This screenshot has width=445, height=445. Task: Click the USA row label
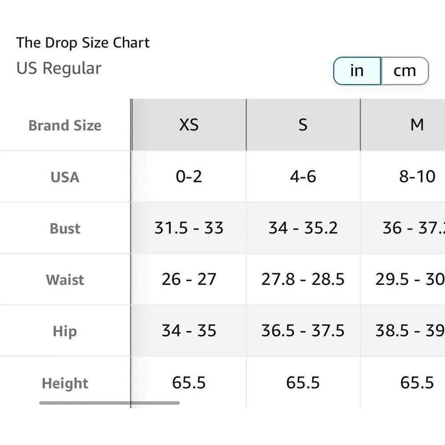[x=65, y=177]
